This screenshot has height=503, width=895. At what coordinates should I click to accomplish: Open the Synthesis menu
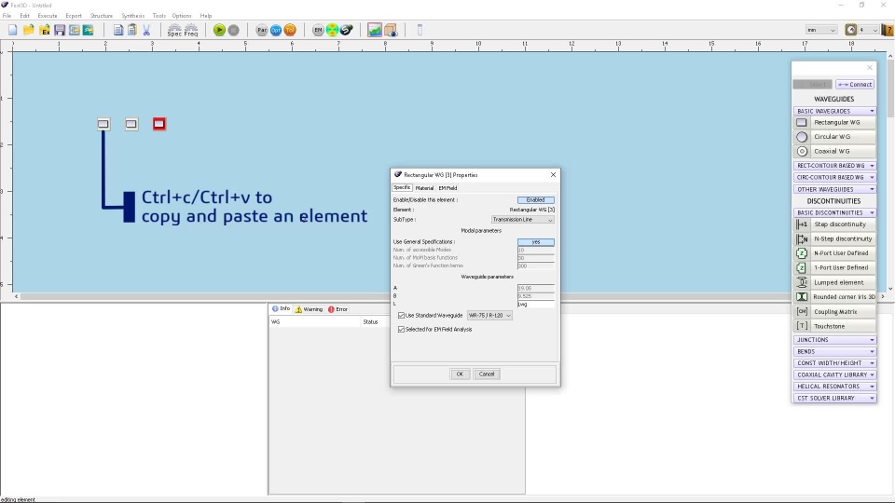coord(132,16)
